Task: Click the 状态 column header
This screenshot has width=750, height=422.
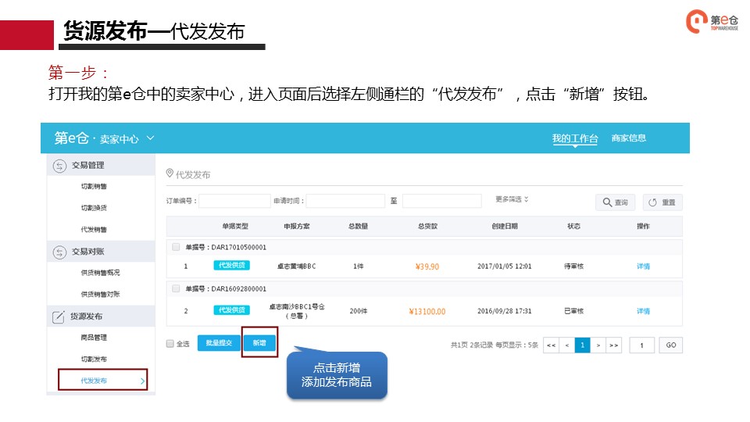Action: coord(573,227)
